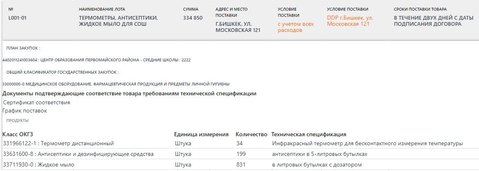This screenshot has height=171, width=479.
Task: Select the 'Антисептики и дезинфицирующие средства' row
Action: [x=78, y=154]
